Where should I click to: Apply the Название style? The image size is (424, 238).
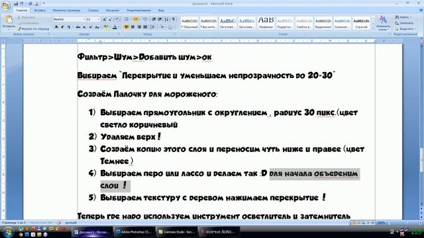pyautogui.click(x=266, y=23)
